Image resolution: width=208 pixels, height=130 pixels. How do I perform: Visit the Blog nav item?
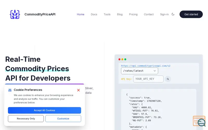click(x=120, y=14)
